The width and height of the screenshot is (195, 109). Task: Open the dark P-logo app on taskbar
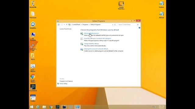58,107
